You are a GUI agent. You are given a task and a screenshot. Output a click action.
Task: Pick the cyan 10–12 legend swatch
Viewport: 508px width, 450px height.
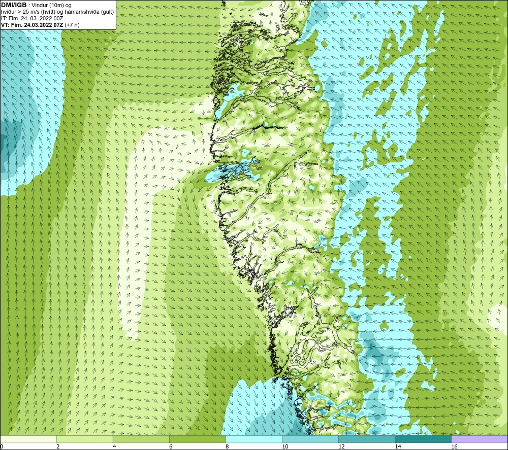click(x=310, y=439)
